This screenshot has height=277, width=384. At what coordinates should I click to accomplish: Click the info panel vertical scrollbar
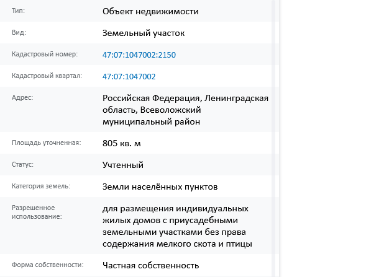(273, 139)
